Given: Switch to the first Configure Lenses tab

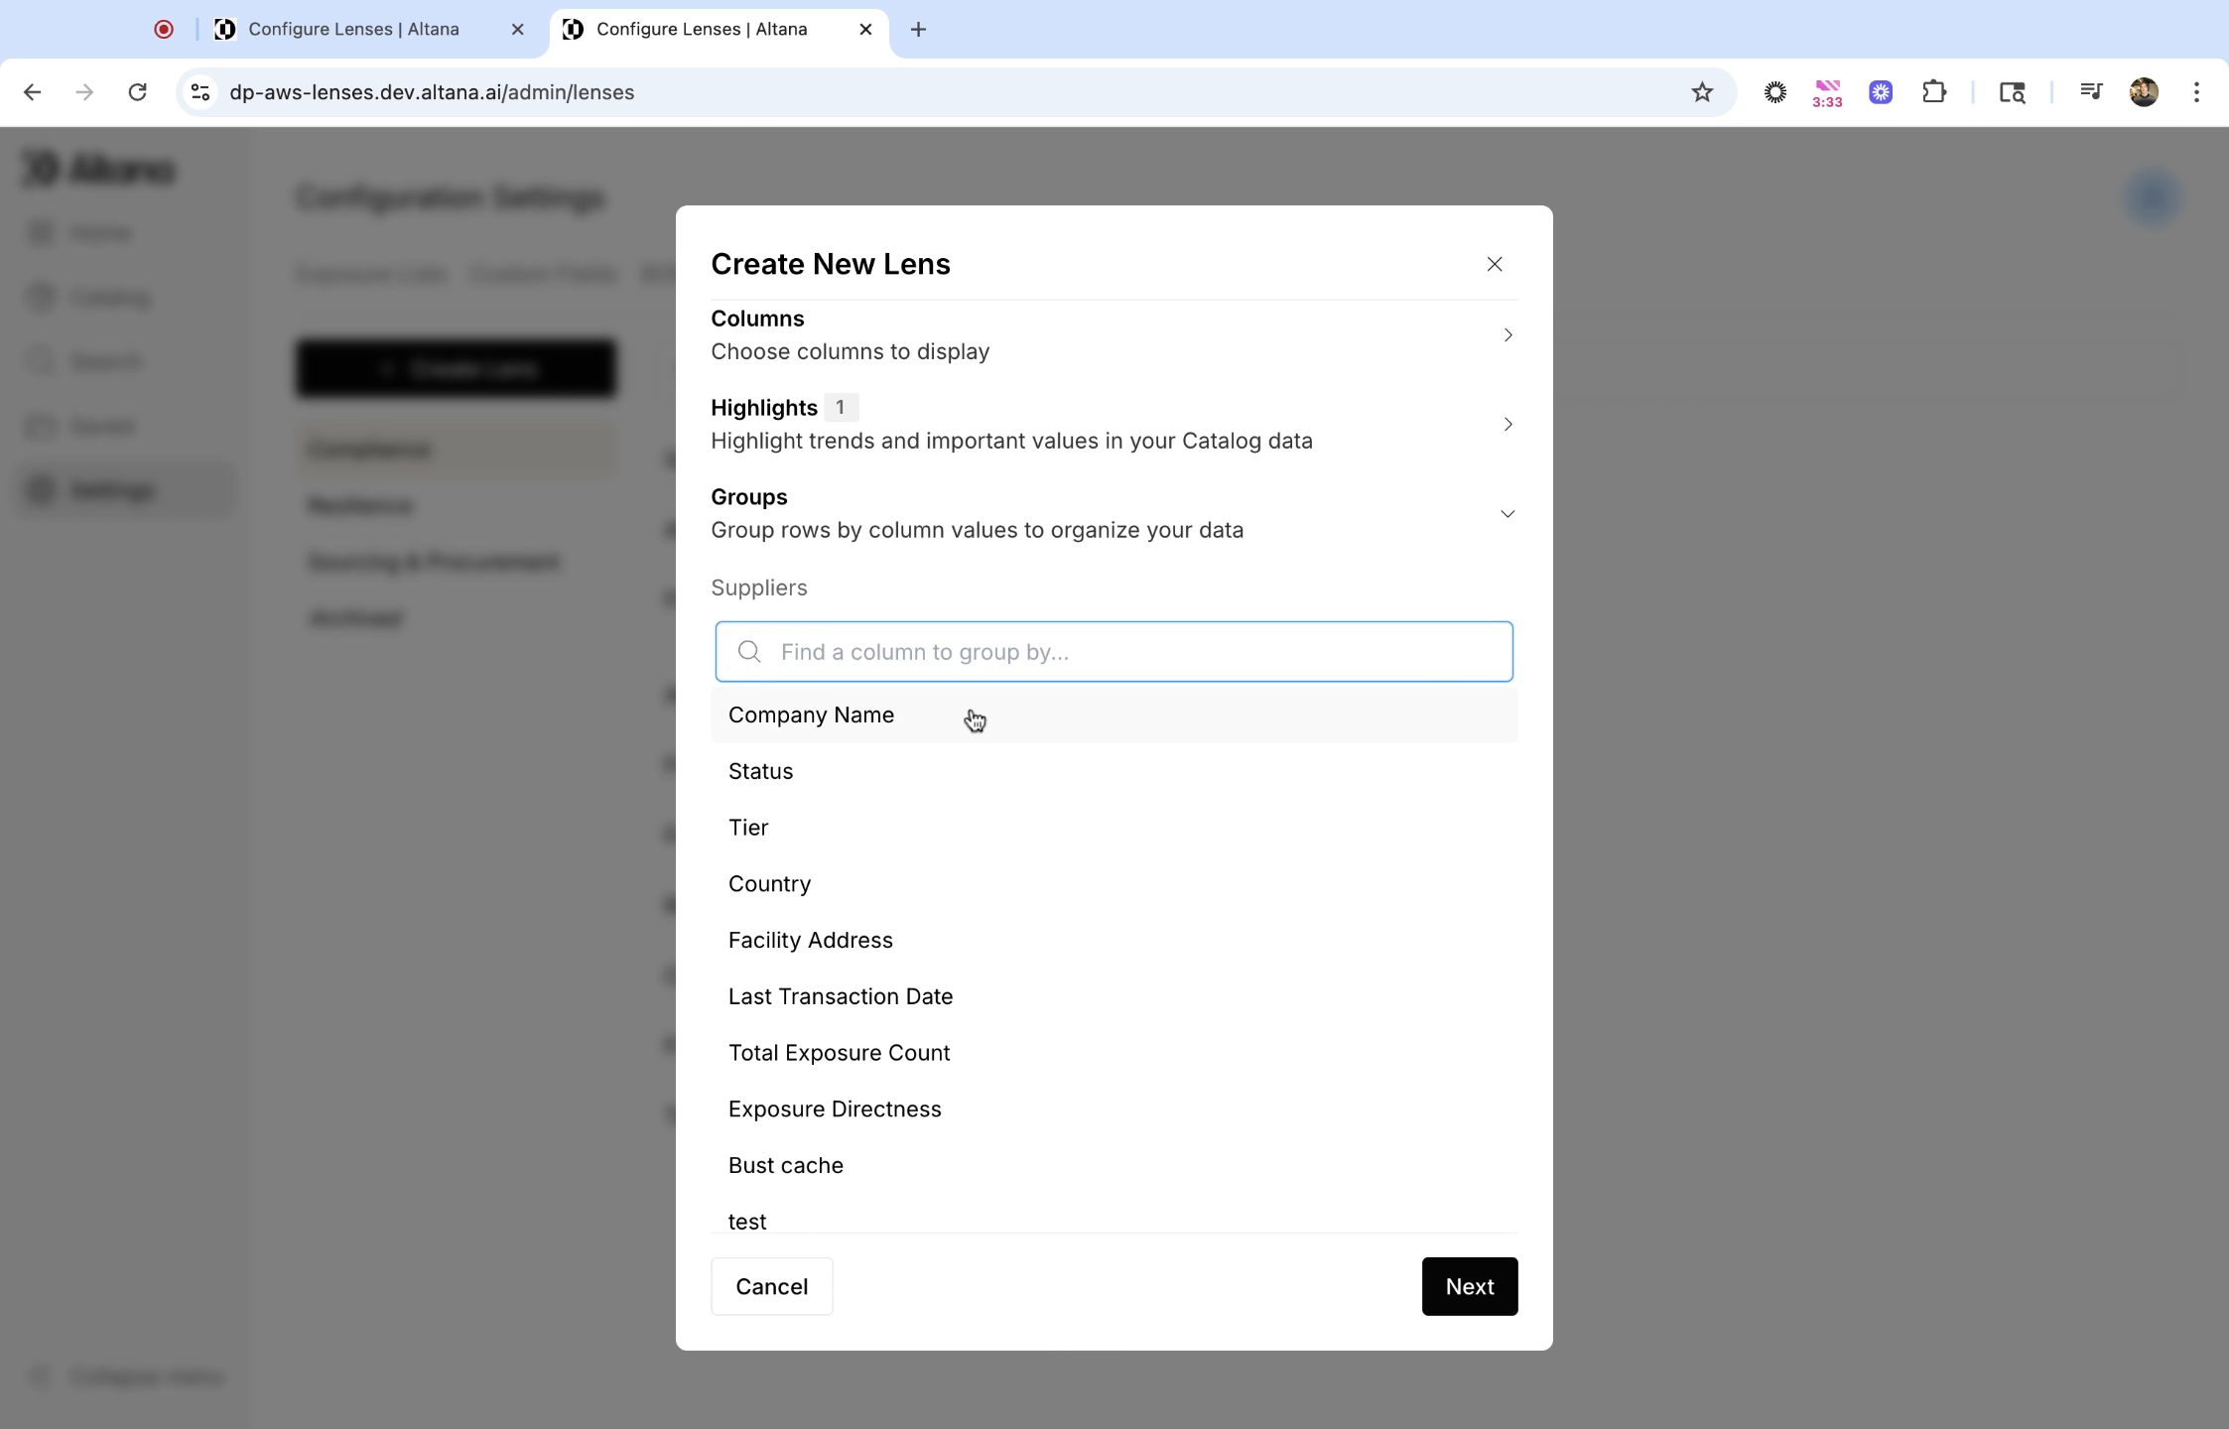Looking at the screenshot, I should coord(353,30).
